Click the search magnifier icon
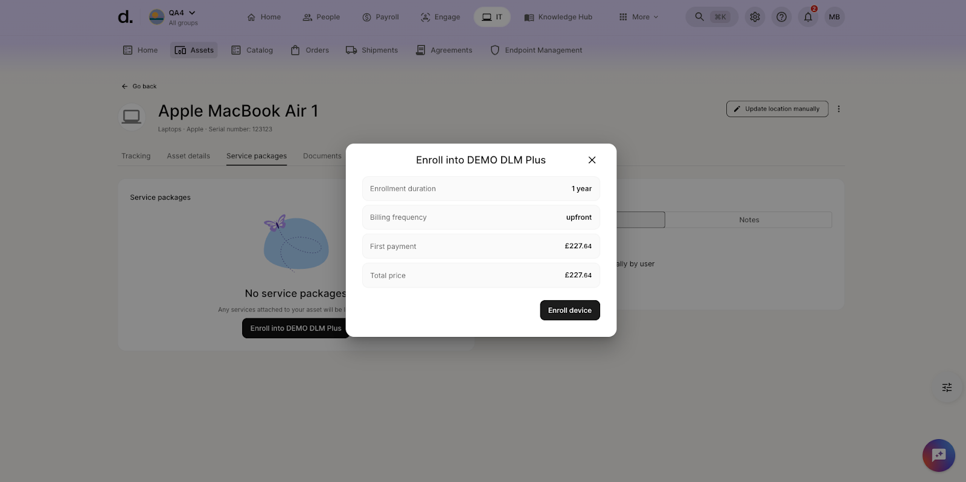The height and width of the screenshot is (482, 966). pos(699,17)
